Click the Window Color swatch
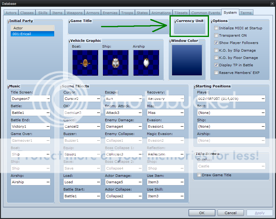Viewport: 276px width, 219px height. (x=187, y=60)
